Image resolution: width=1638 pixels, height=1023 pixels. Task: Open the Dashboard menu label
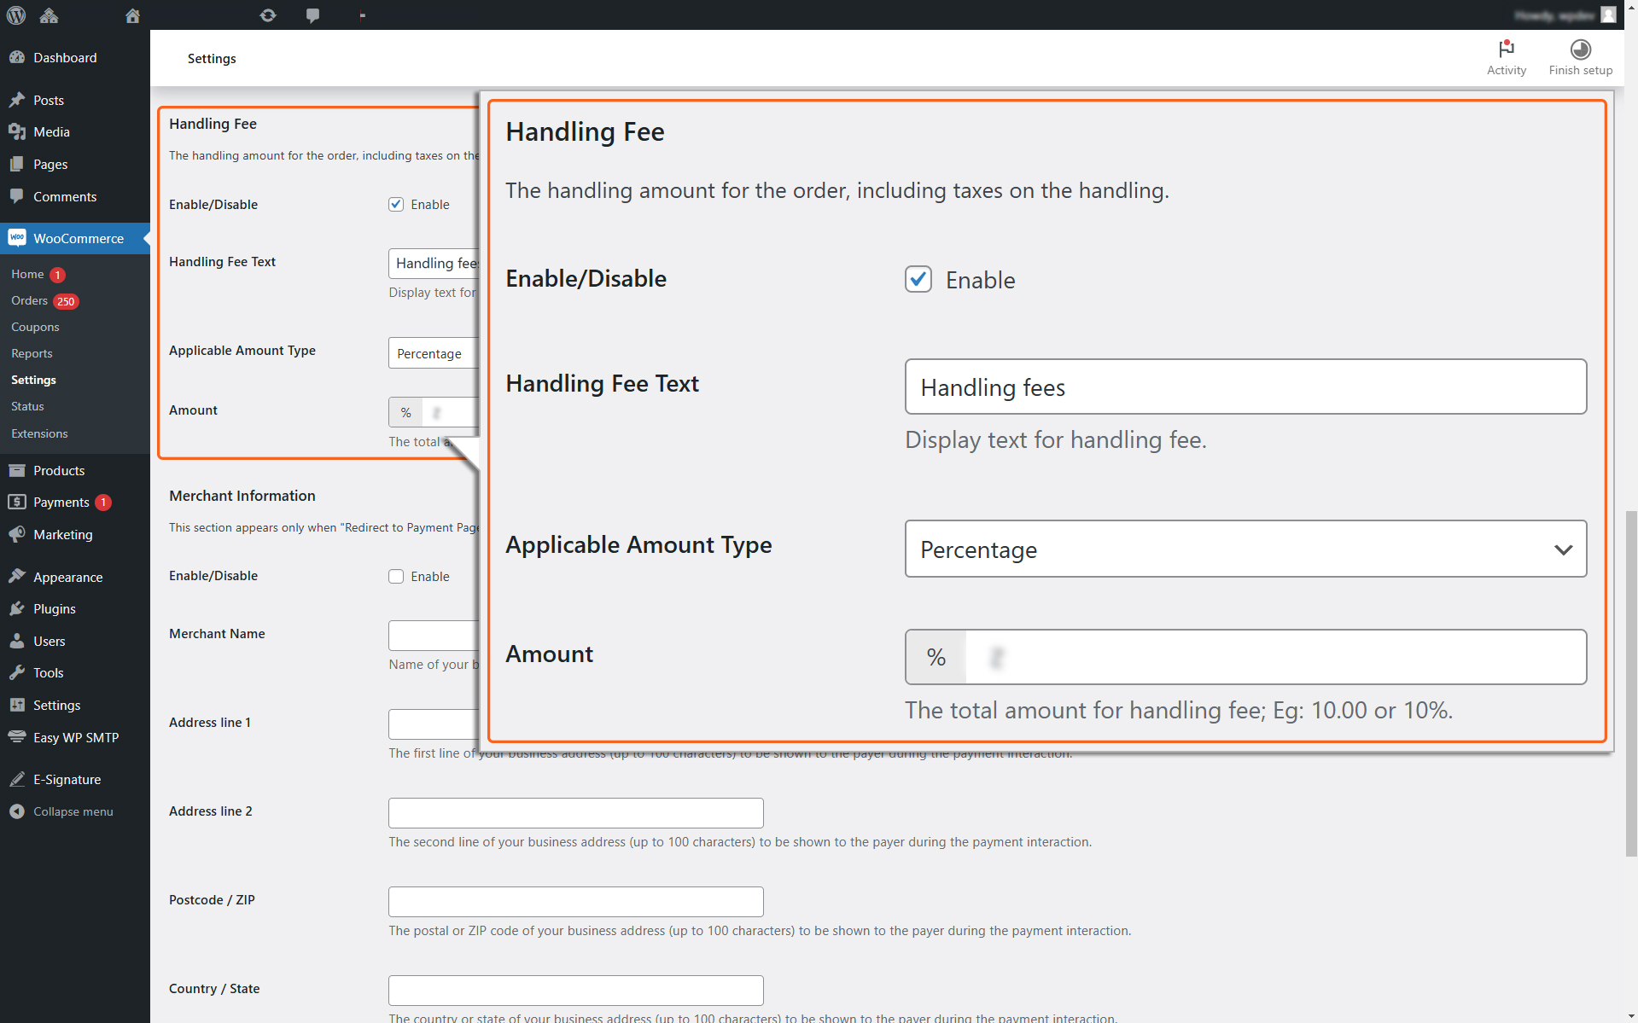click(65, 57)
